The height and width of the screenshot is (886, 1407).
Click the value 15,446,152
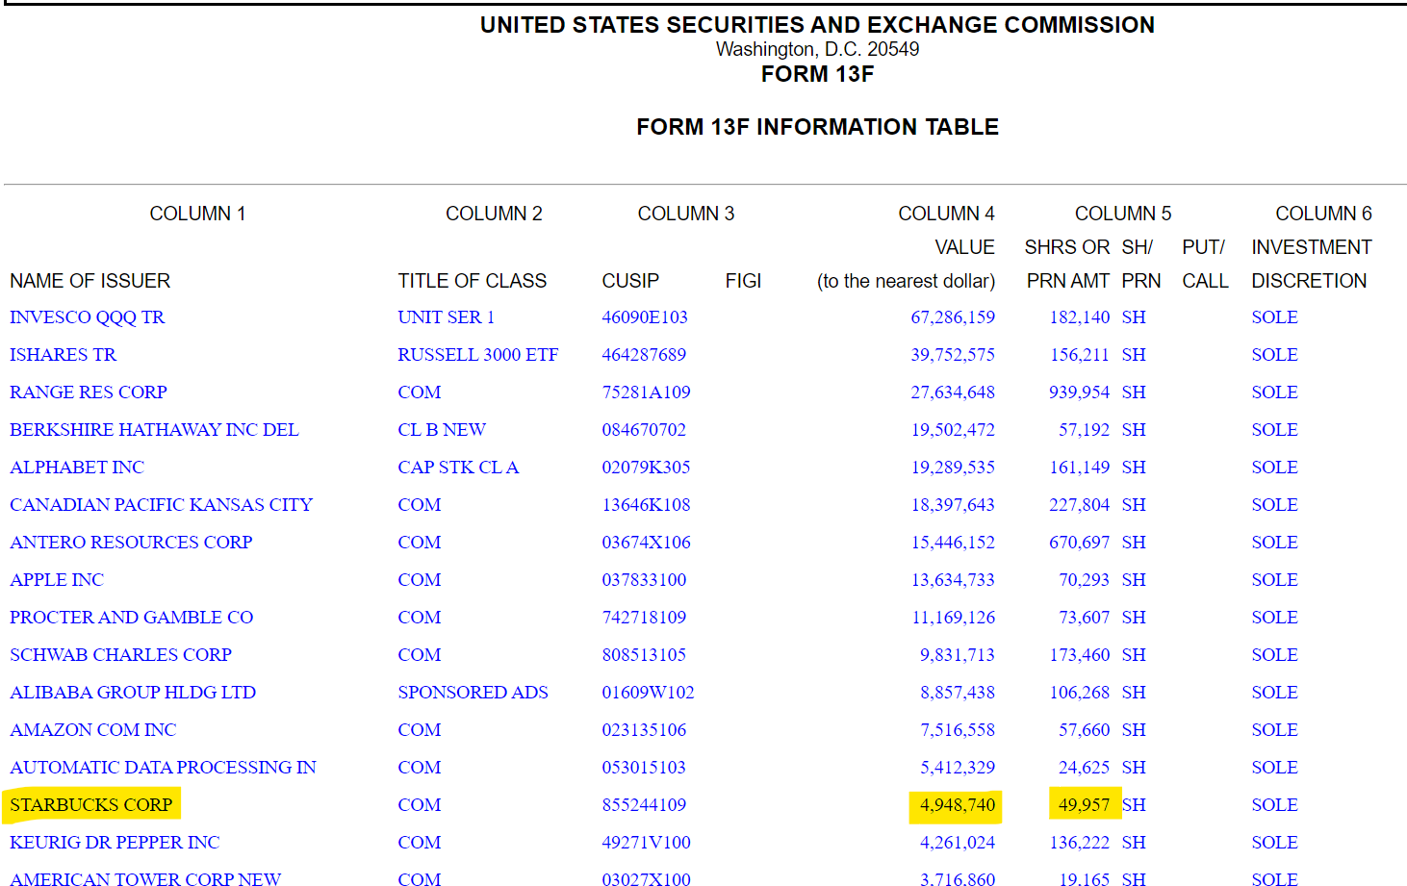[x=953, y=543]
